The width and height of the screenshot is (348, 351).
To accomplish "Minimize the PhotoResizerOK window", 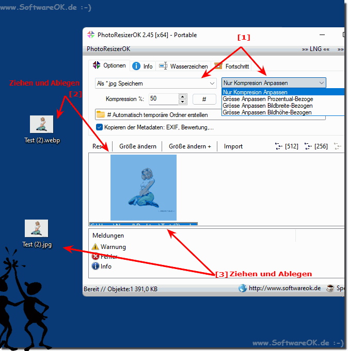I will [x=322, y=35].
